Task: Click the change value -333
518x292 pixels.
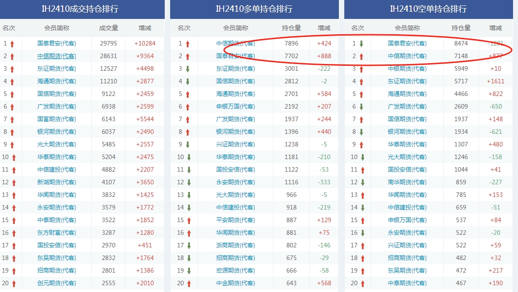Action: coord(324,182)
